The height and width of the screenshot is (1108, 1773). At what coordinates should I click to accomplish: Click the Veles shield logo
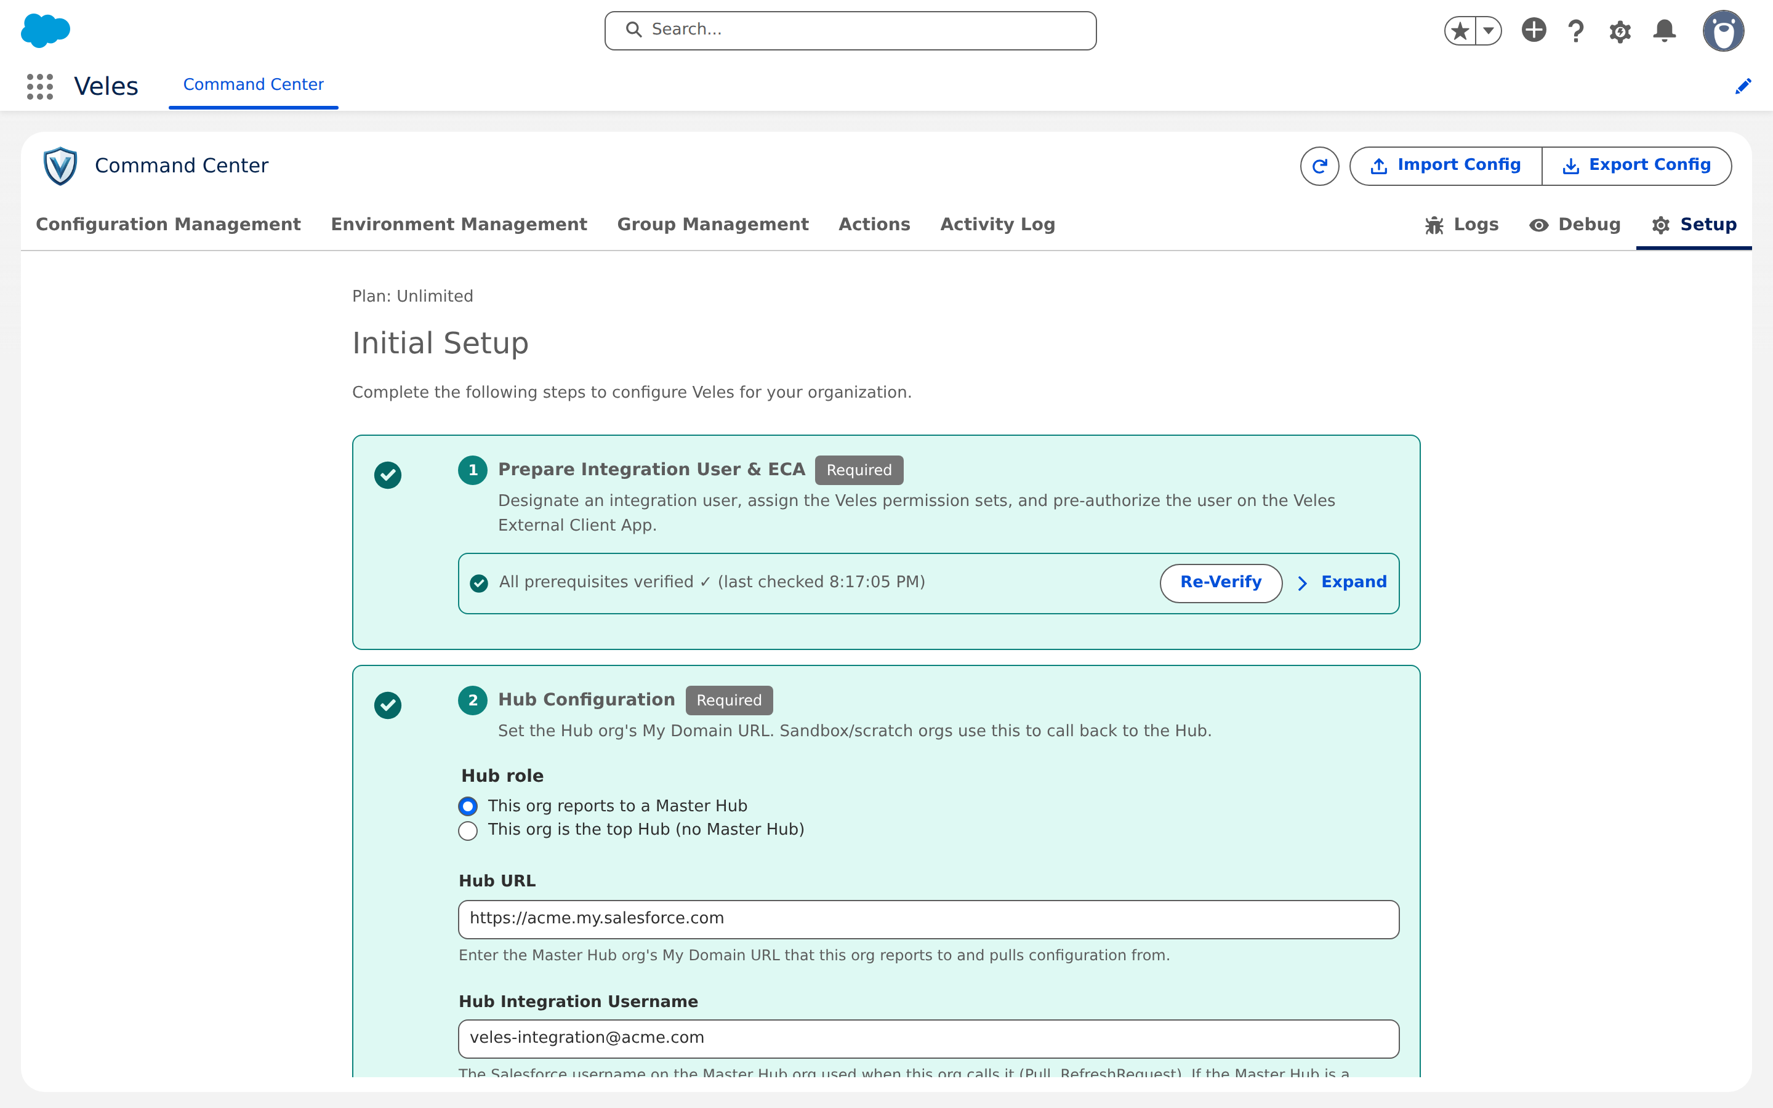click(60, 166)
